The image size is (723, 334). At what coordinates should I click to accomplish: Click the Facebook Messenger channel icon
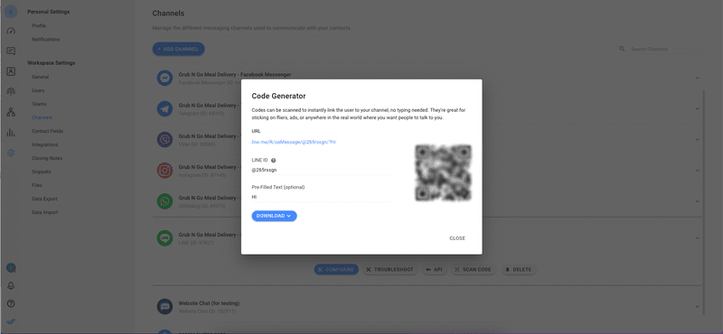pos(164,79)
